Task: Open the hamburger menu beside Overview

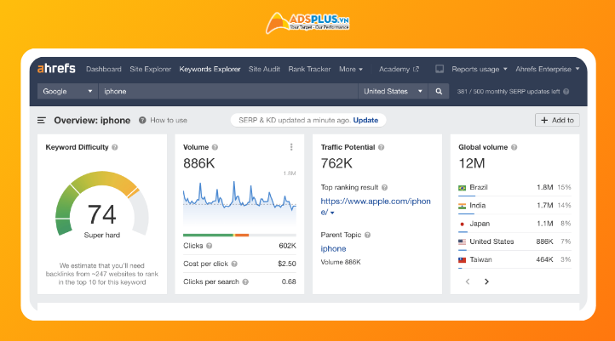Action: coord(43,121)
